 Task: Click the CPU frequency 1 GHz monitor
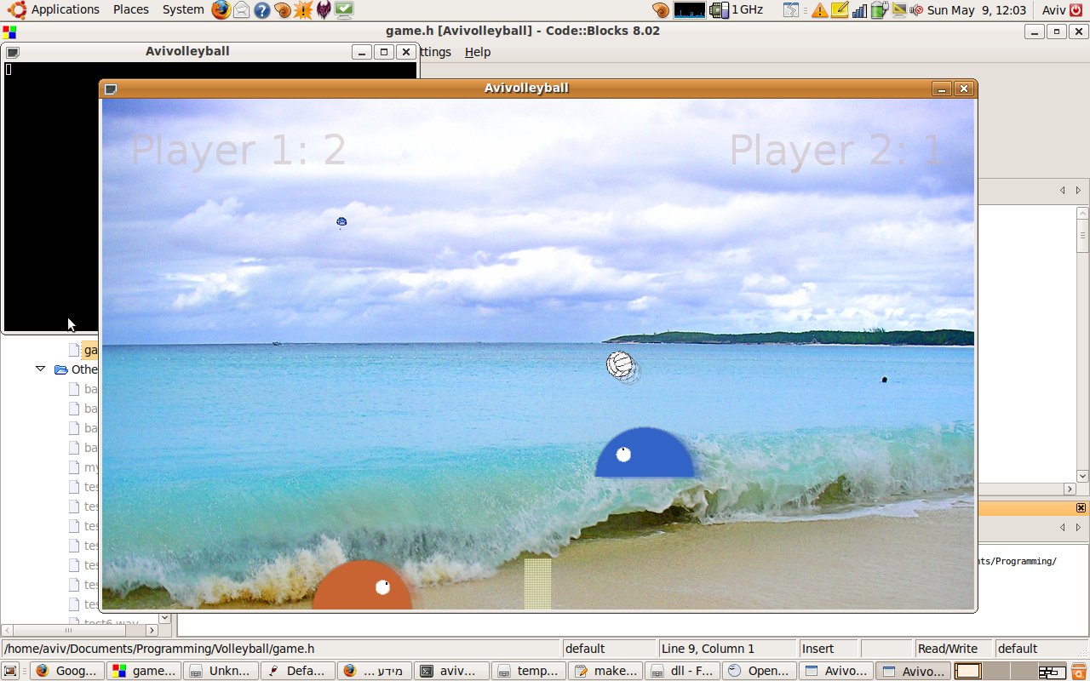click(737, 10)
